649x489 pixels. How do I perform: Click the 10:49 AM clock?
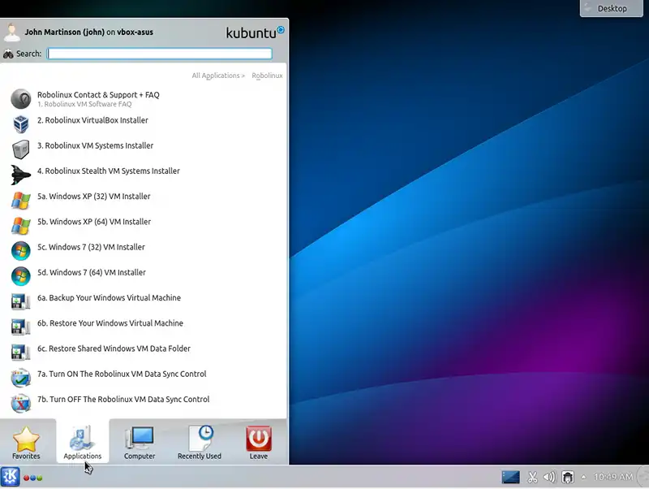613,477
